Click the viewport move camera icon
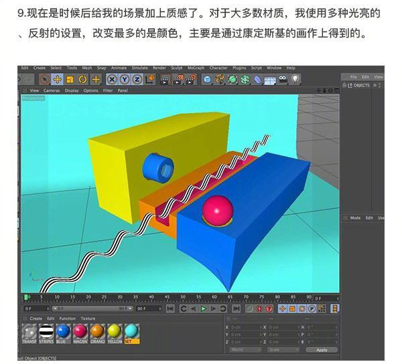402x364 pixels. [x=319, y=90]
